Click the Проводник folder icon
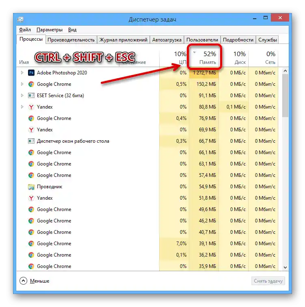 click(x=31, y=187)
